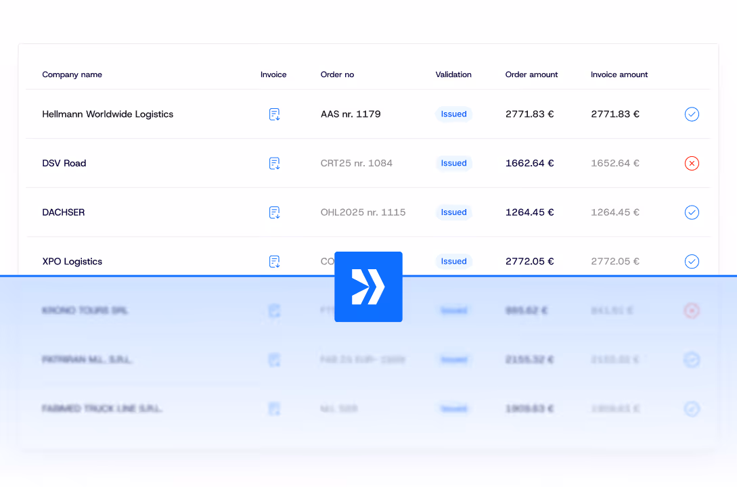Viewport: 737px width, 487px height.
Task: Click DSV Road order amount 1662.64 €
Action: click(x=530, y=164)
